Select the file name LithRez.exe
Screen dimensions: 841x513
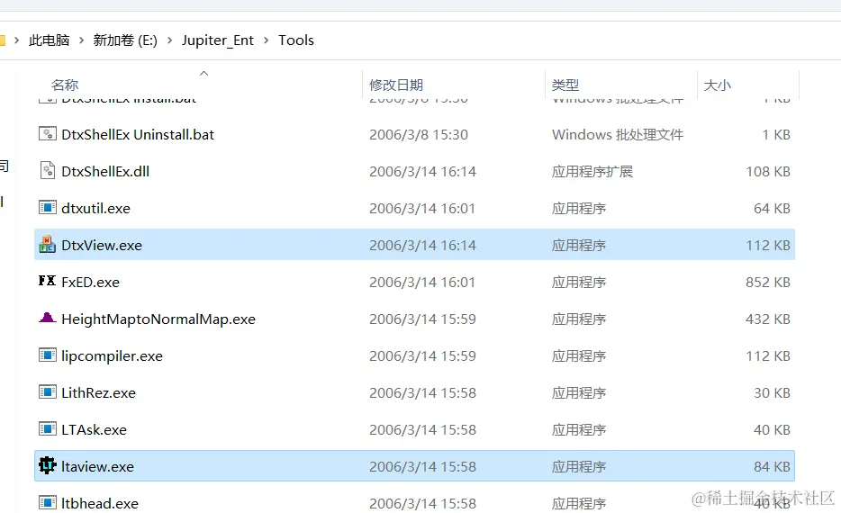tap(98, 393)
